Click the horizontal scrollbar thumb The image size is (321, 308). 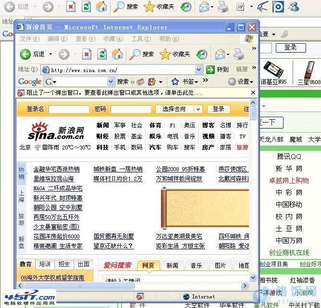pos(79,286)
